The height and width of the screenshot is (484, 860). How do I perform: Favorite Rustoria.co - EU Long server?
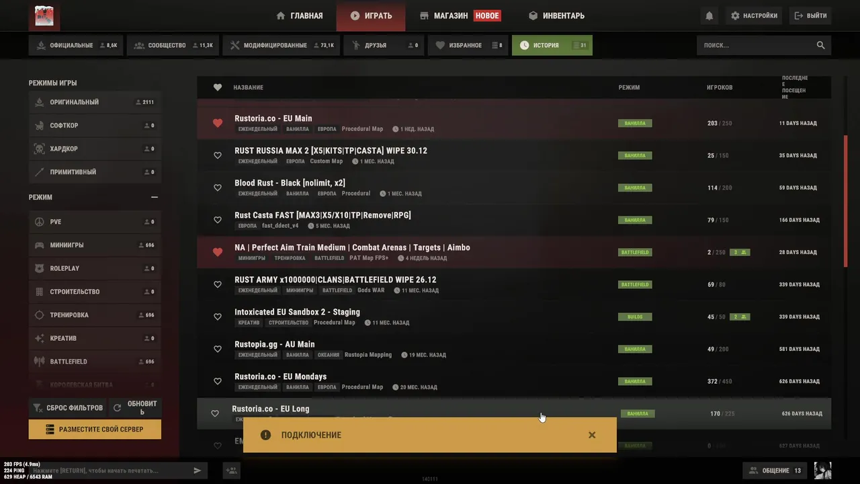(215, 413)
